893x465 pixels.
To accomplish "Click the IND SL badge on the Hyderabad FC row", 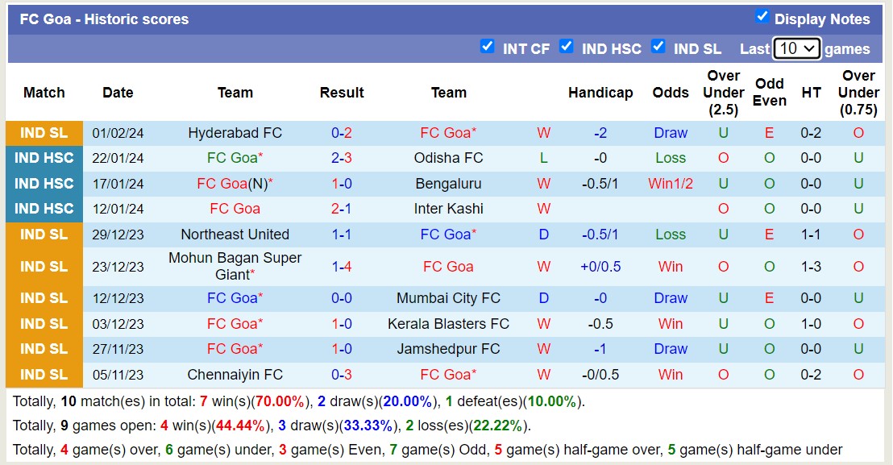I will point(44,132).
